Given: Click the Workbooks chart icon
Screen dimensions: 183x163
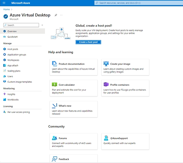Looking at the screenshot, I should 5,99.
